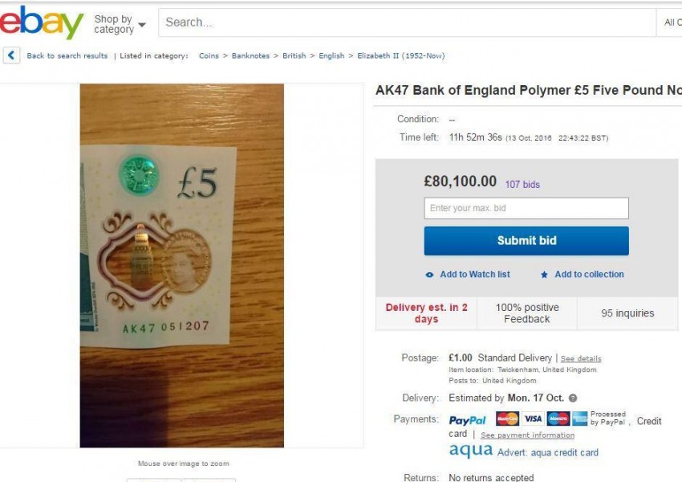Open the Shop by category dropdown

pos(120,24)
